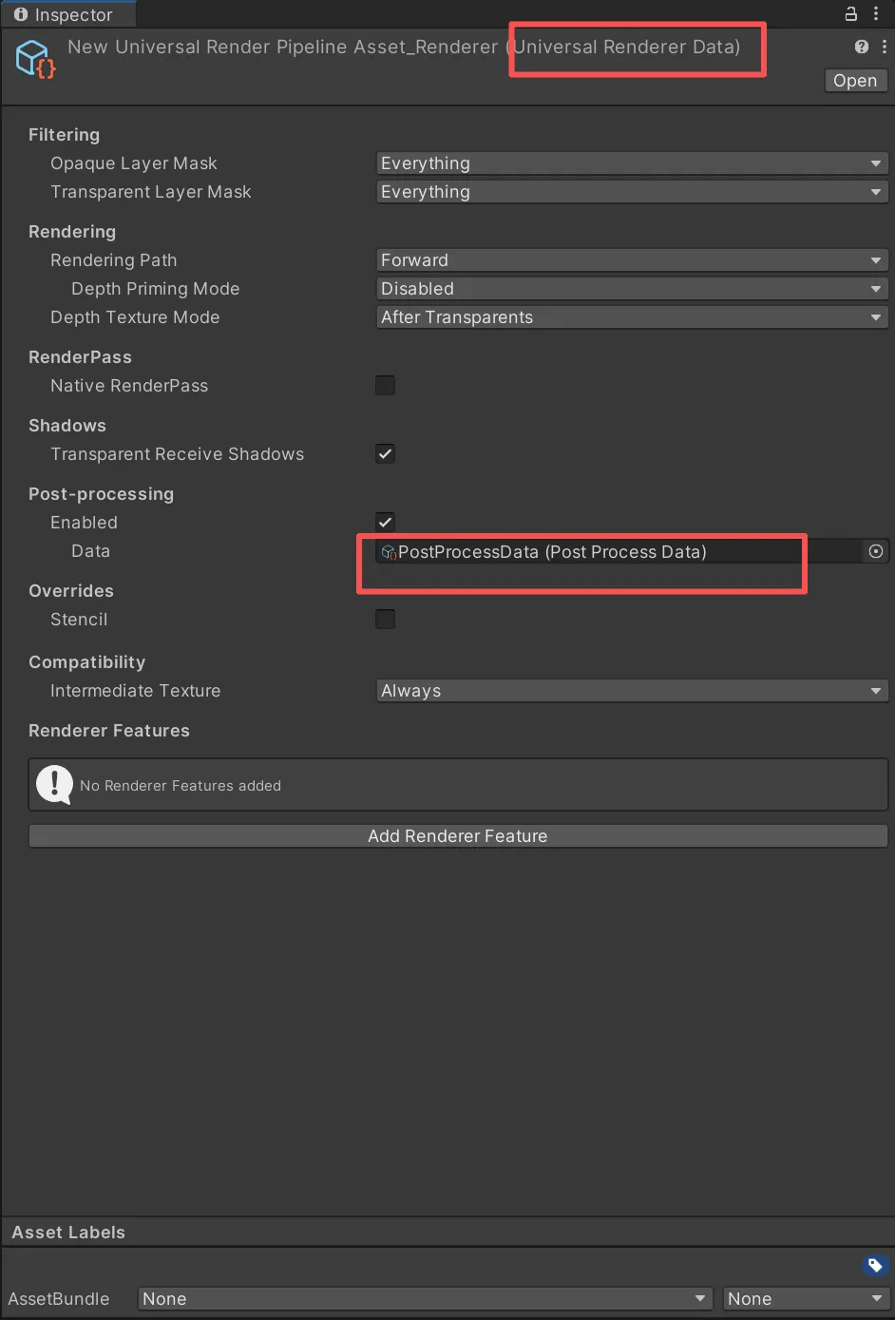The image size is (895, 1320).
Task: Select the Inspector tab
Action: pyautogui.click(x=65, y=14)
